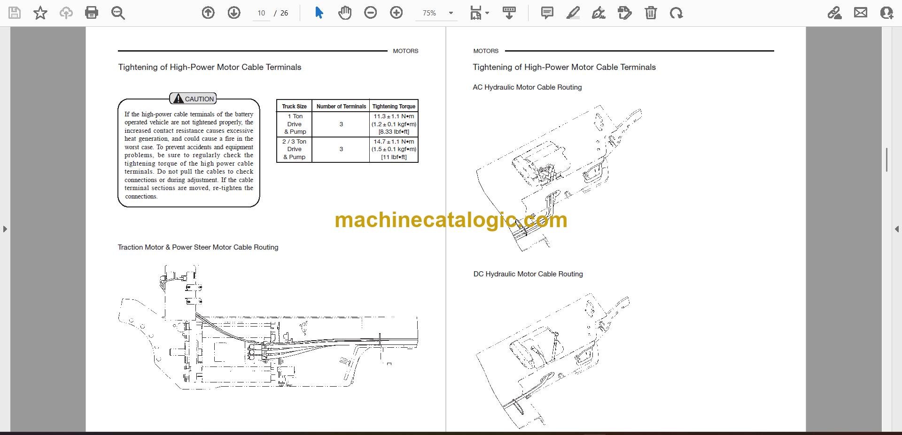Click the Save file icon
This screenshot has height=435, width=902.
point(15,13)
